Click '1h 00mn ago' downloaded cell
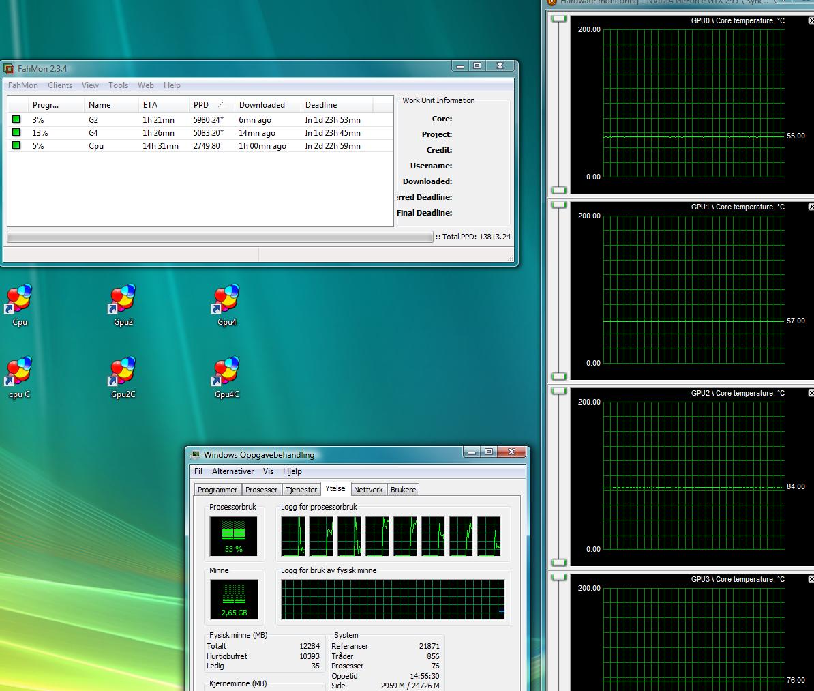 (x=262, y=145)
